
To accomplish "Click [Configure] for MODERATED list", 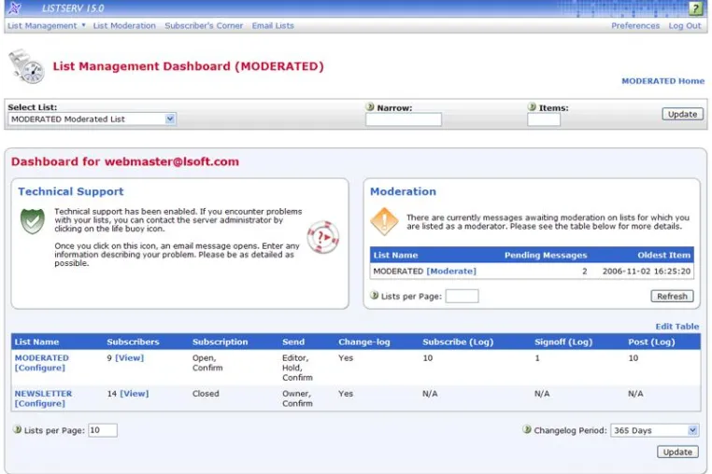I will [40, 368].
